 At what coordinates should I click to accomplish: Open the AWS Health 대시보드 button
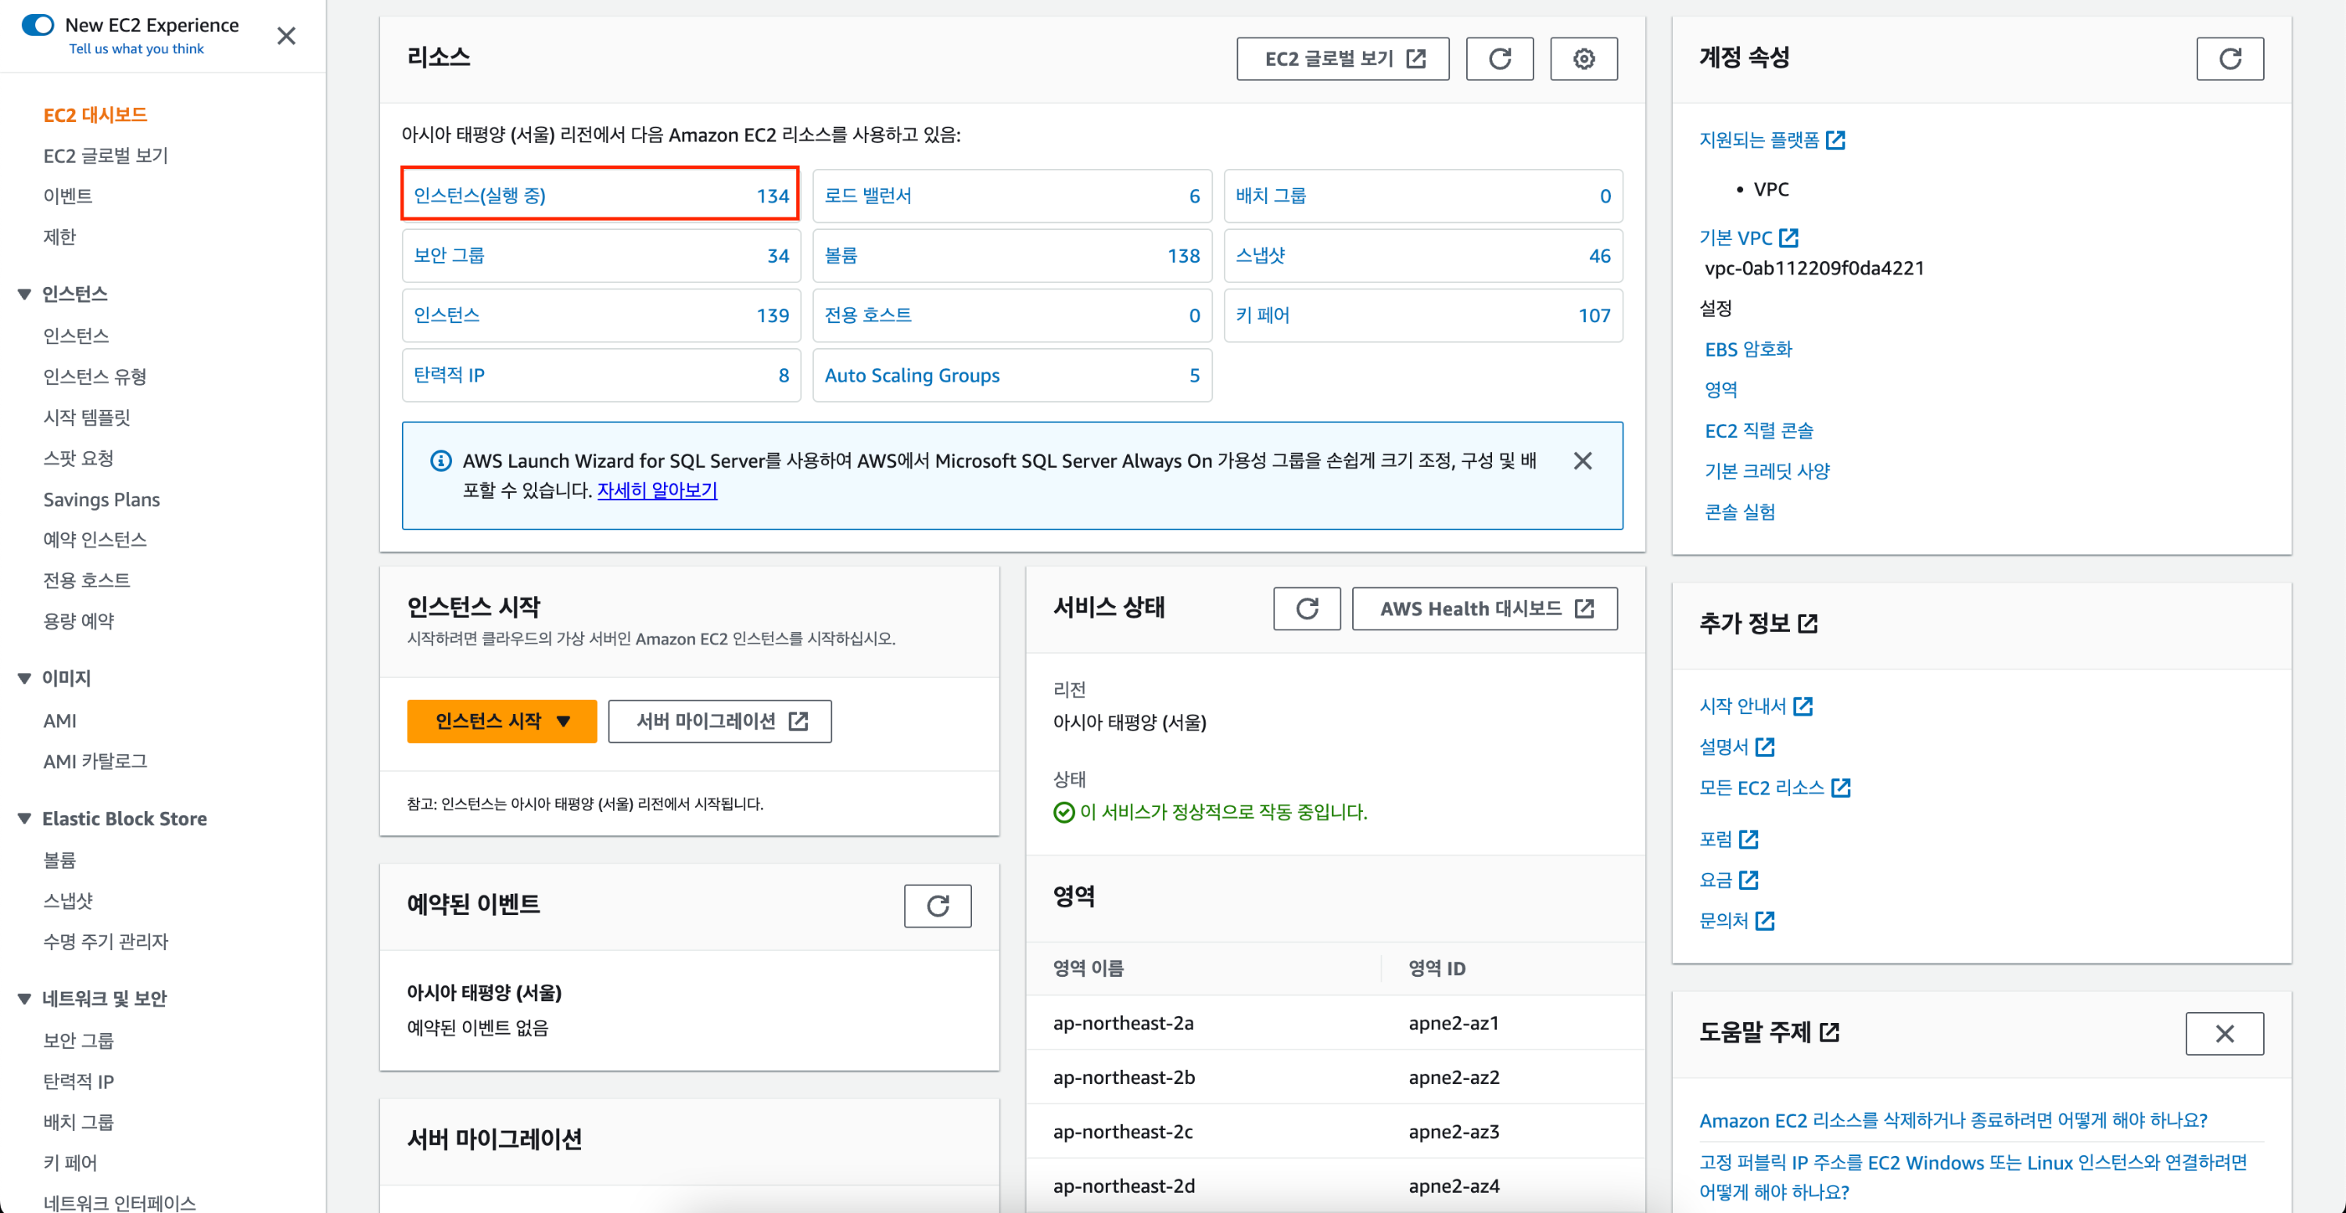click(x=1484, y=608)
